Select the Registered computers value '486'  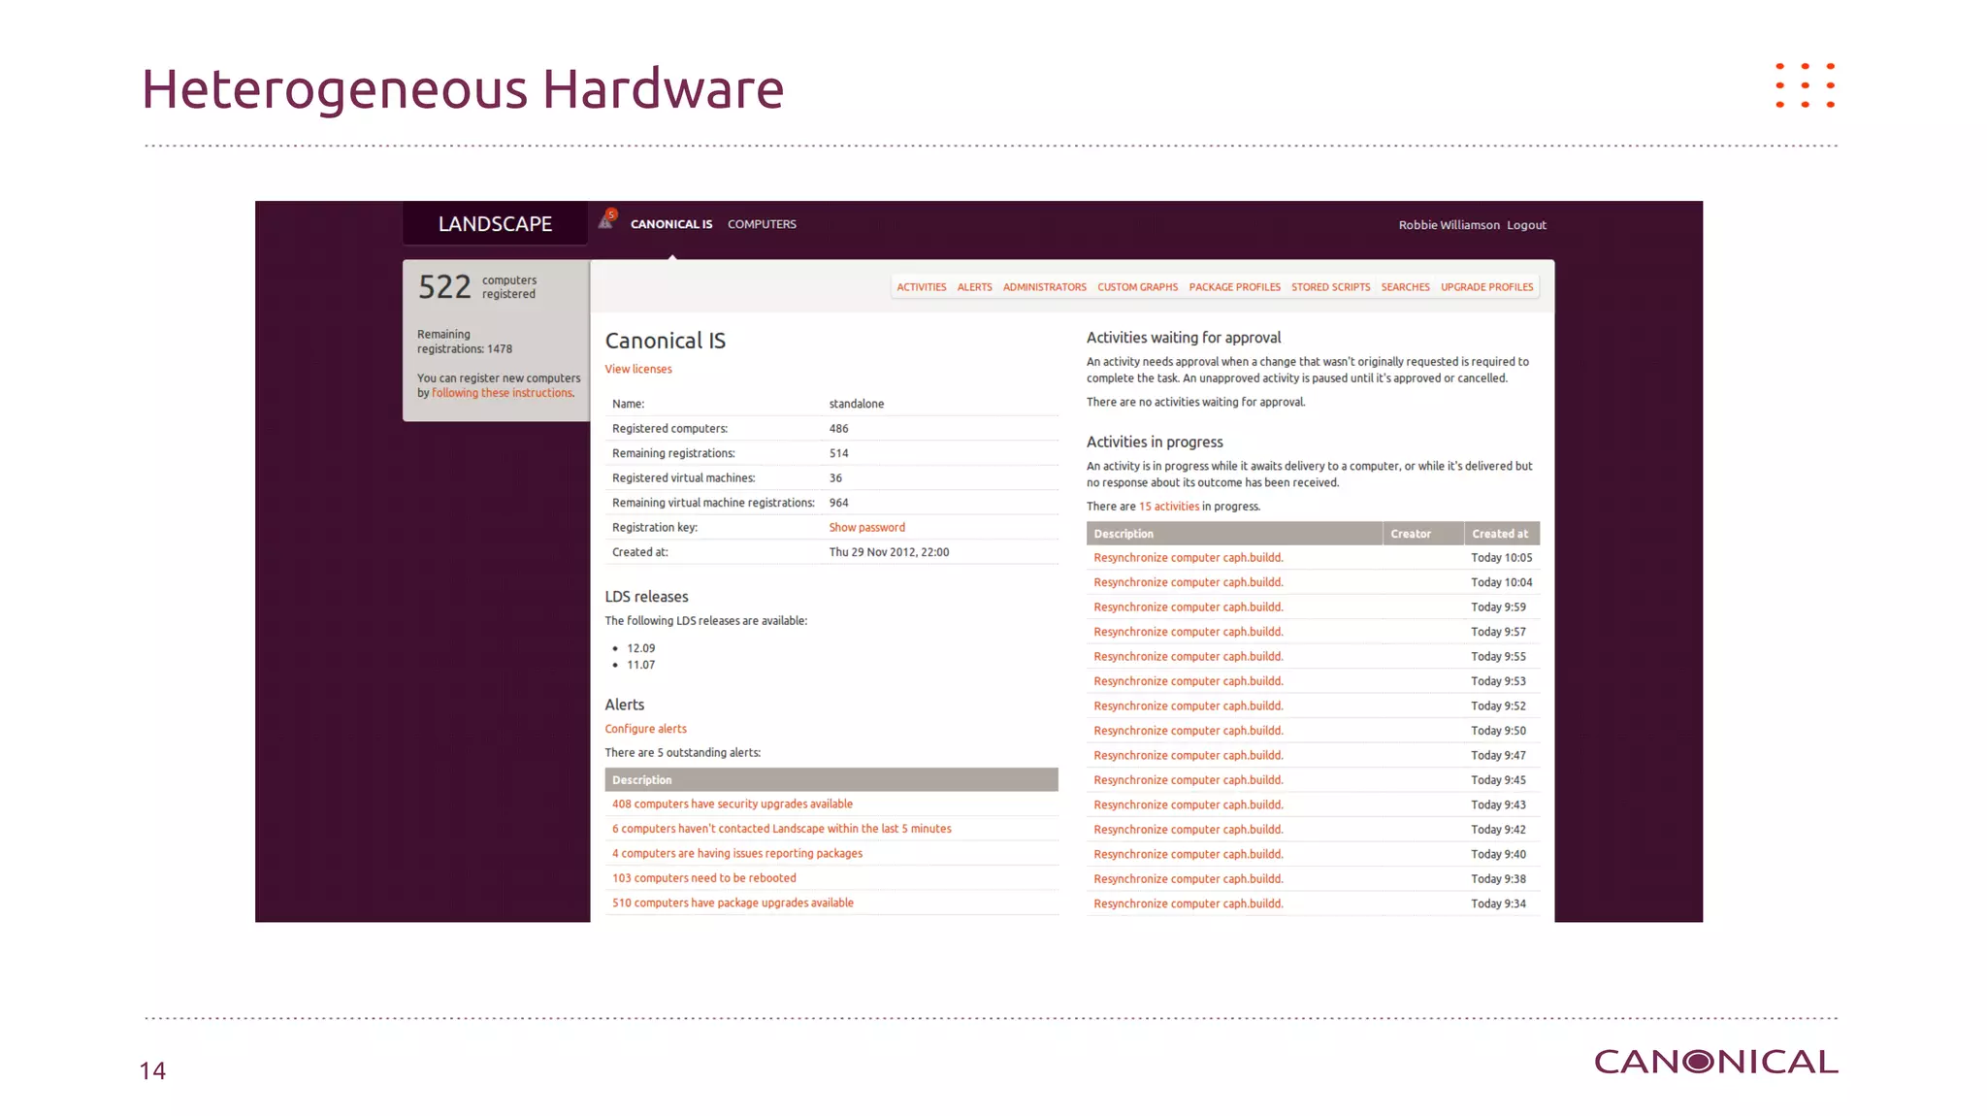tap(838, 429)
